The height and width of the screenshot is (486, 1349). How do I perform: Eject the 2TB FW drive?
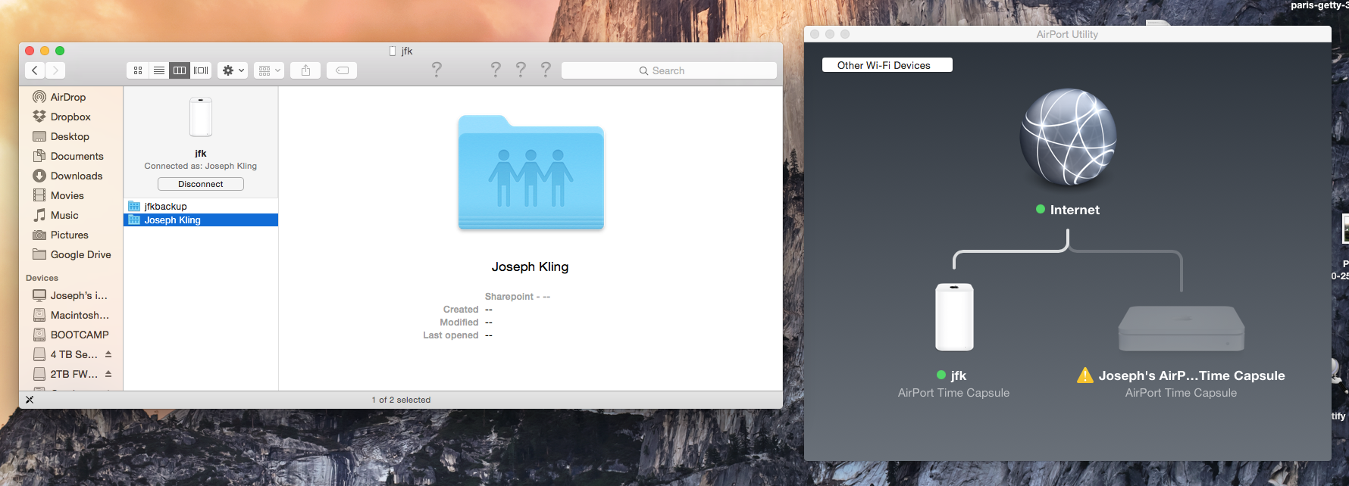pos(108,374)
